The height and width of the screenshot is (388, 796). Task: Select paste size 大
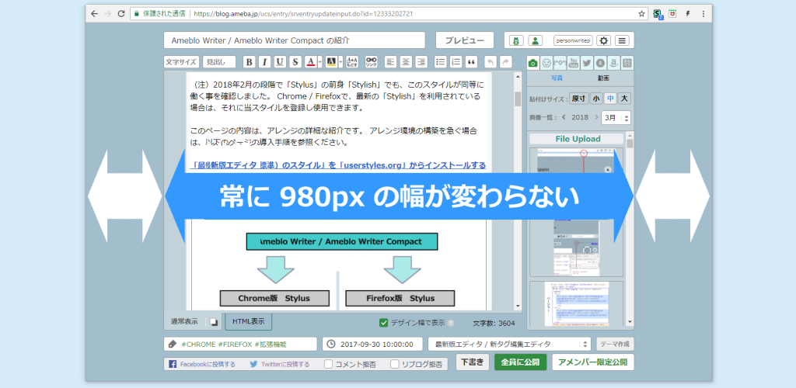pos(624,99)
